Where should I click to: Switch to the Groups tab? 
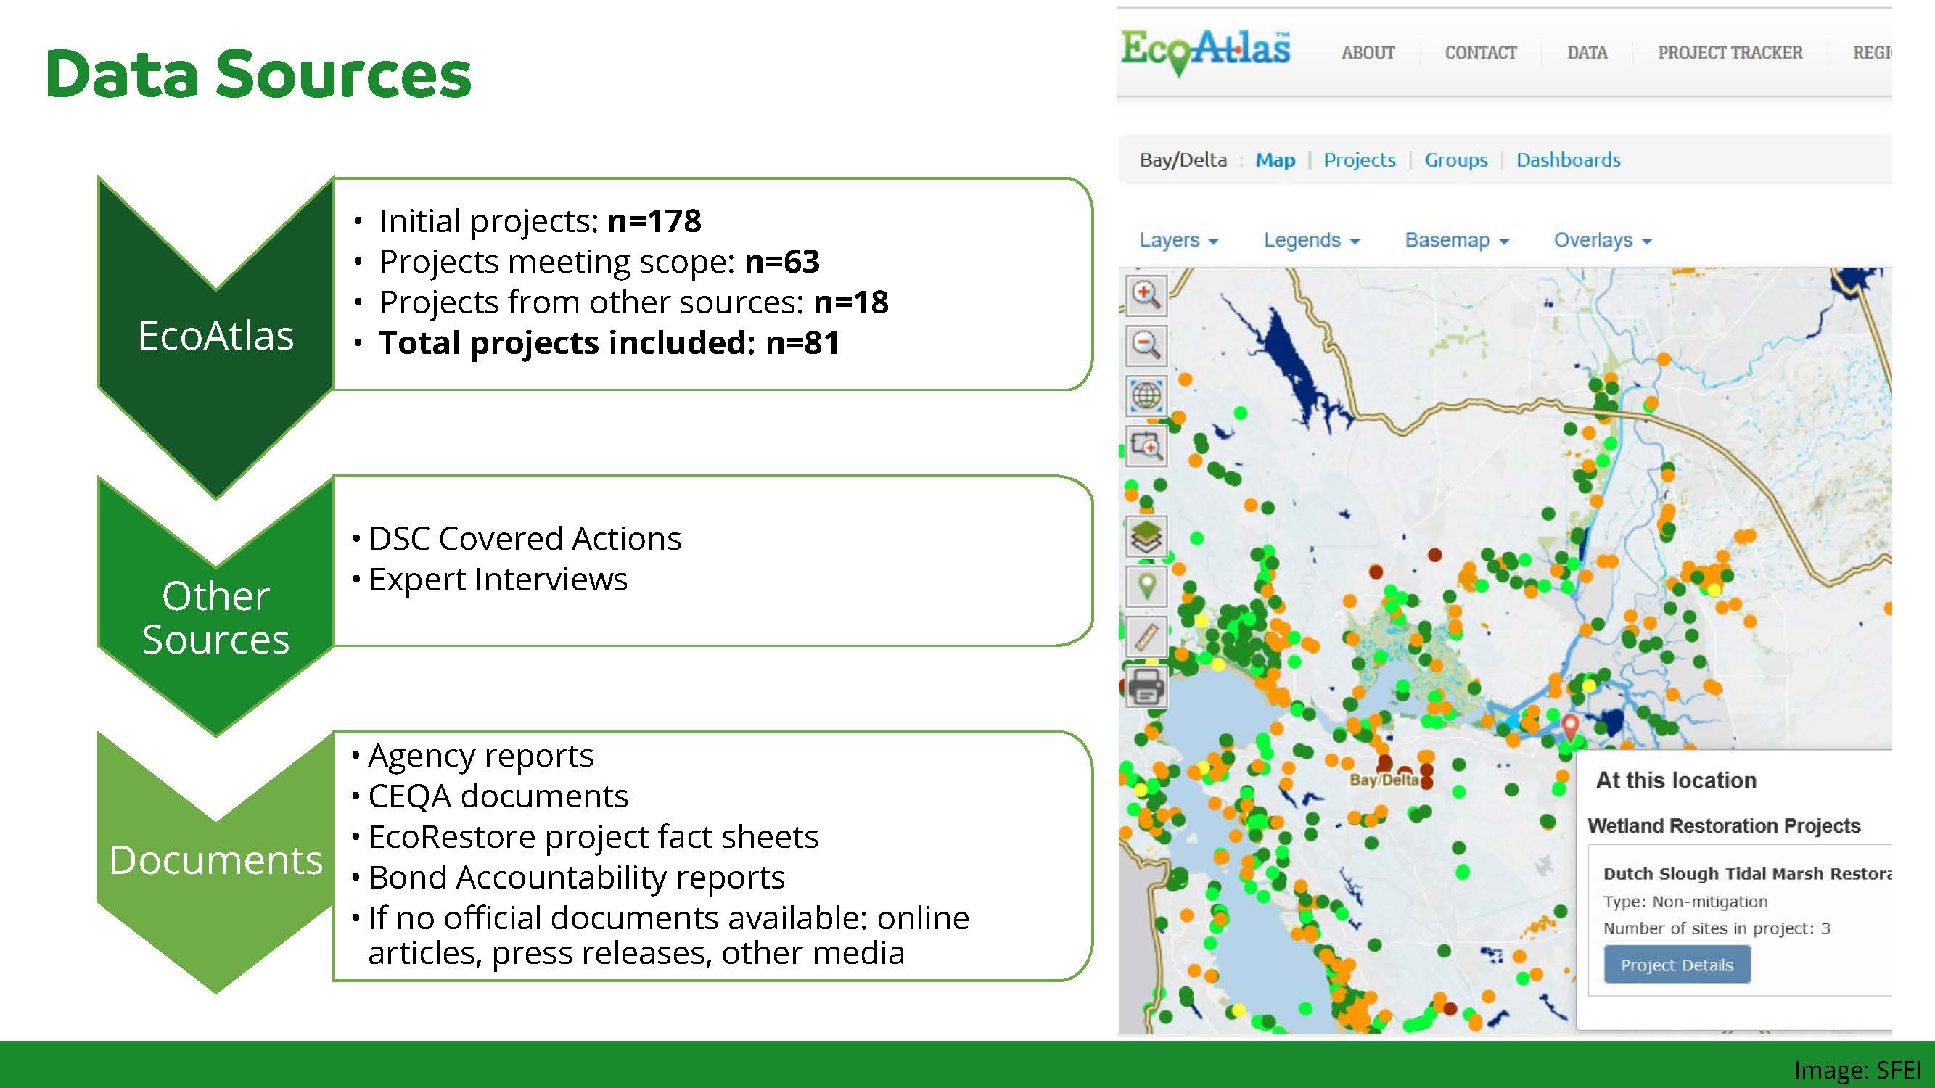pyautogui.click(x=1455, y=160)
